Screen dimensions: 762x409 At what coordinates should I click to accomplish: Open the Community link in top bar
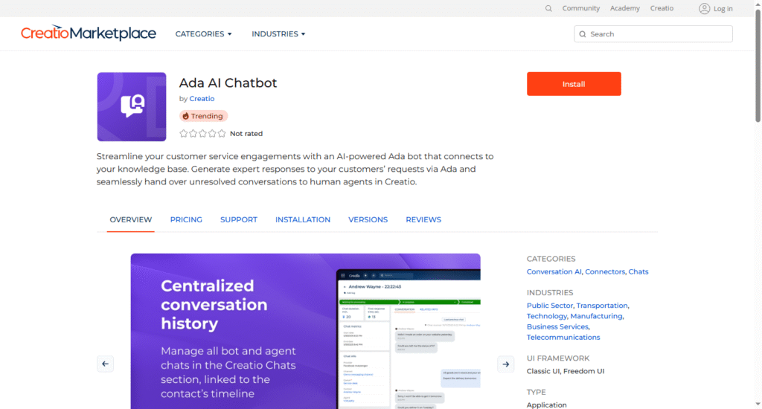click(x=580, y=8)
